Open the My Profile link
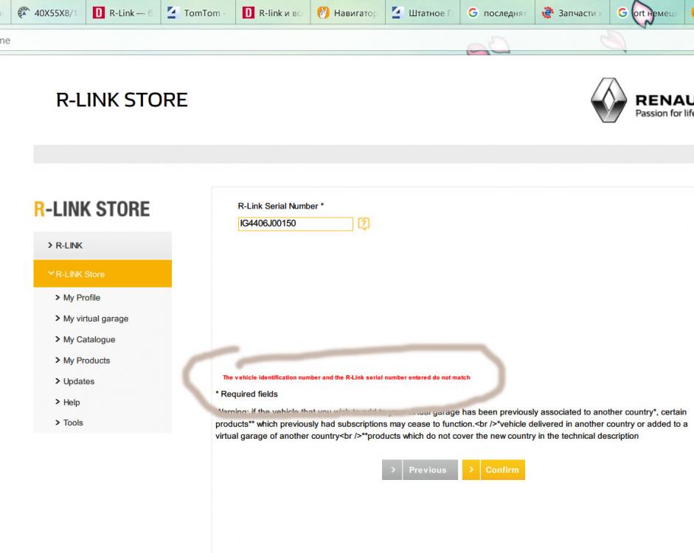Viewport: 694px width, 553px height. coord(81,298)
